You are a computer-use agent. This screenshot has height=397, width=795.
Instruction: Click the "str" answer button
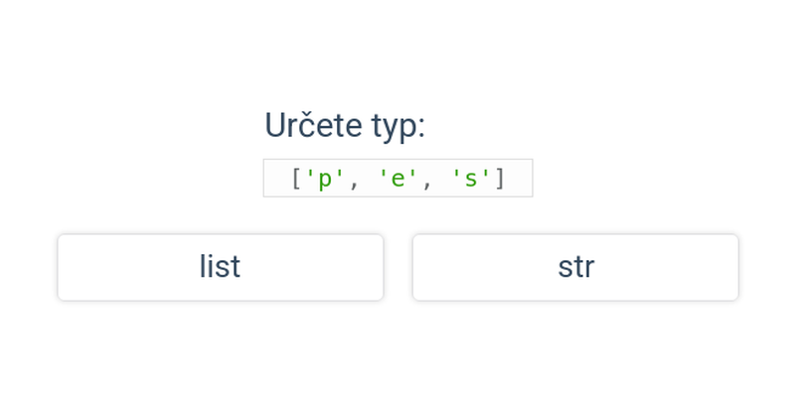[575, 267]
